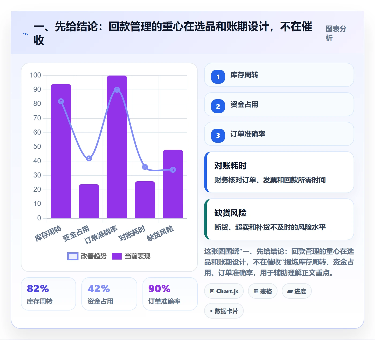Viewport: 375px width, 340px height.
Task: Click the 90% value in the stat card
Action: pos(159,289)
